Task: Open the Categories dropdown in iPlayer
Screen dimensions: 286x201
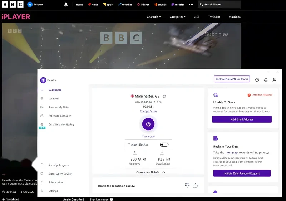Action: pos(177,17)
